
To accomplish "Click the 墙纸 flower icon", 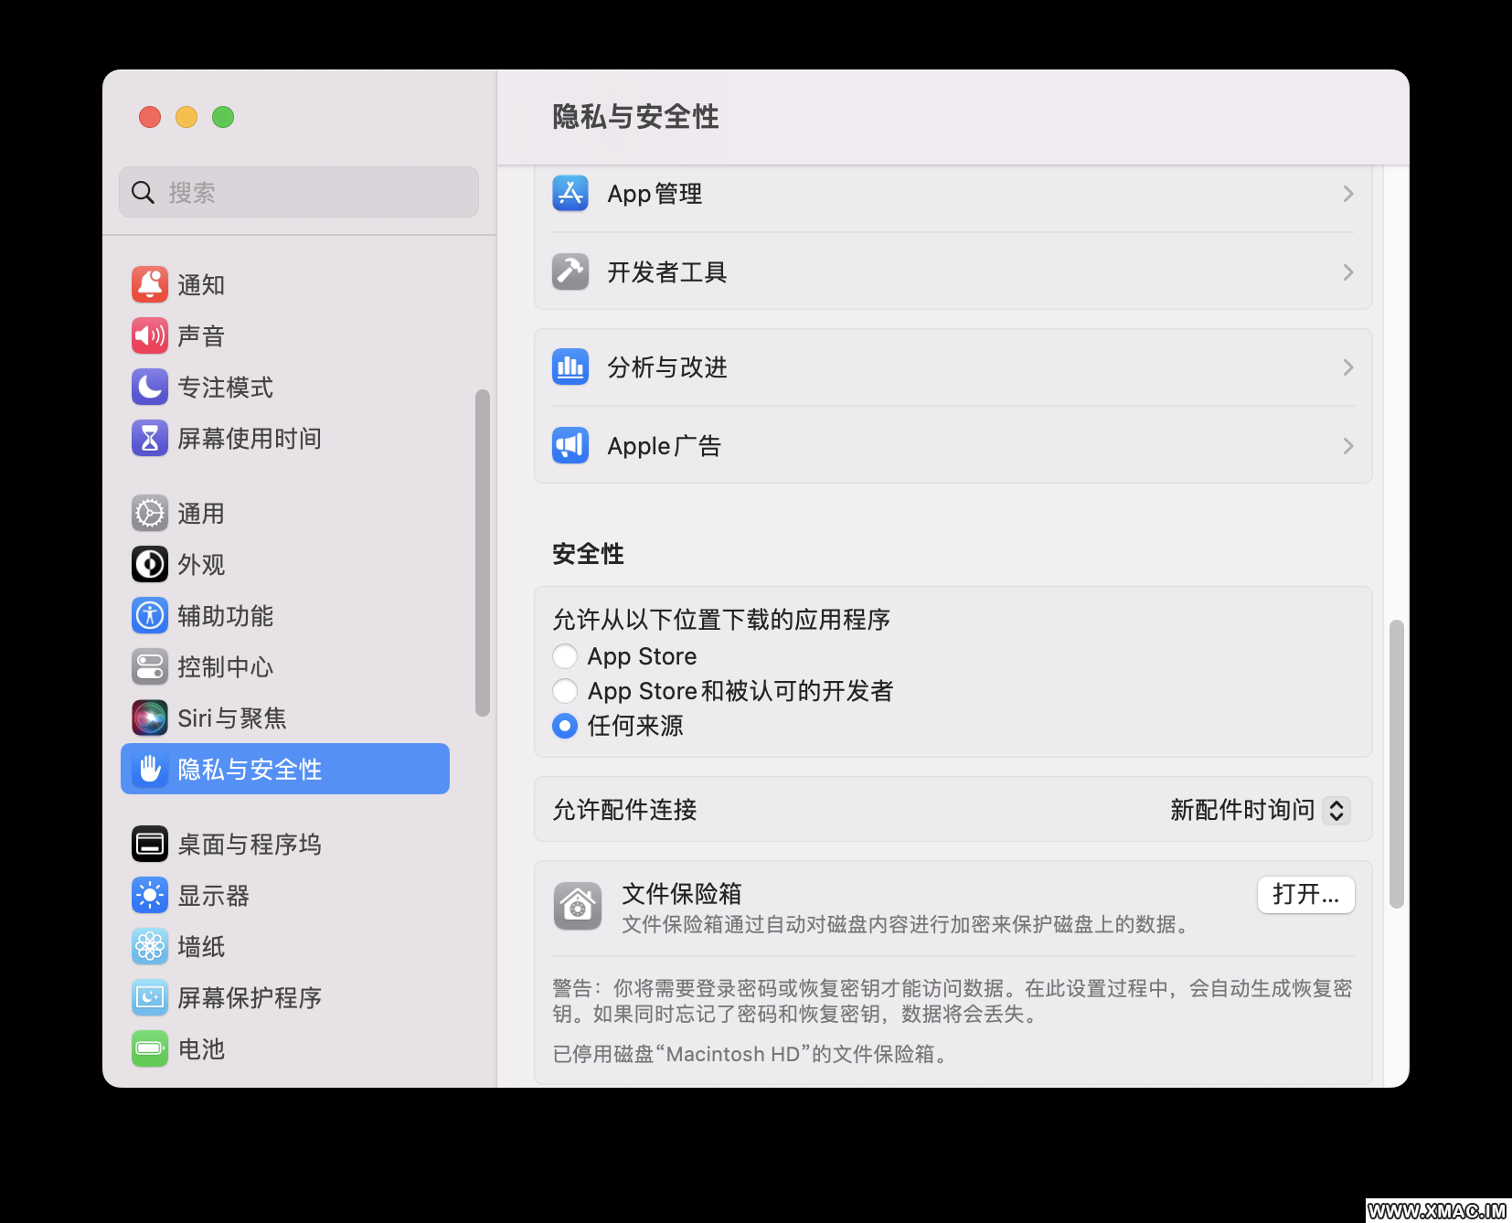I will tap(150, 946).
